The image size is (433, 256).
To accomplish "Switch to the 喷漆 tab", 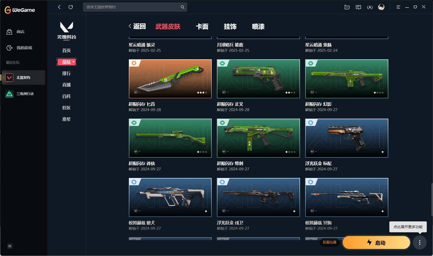I will click(258, 27).
